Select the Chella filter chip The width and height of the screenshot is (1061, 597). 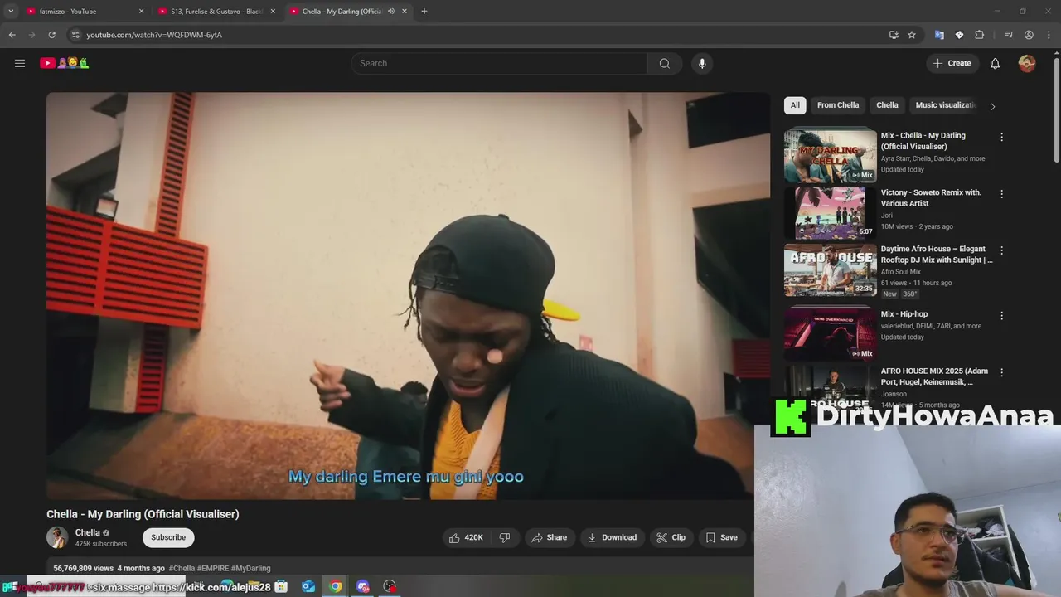(x=887, y=105)
